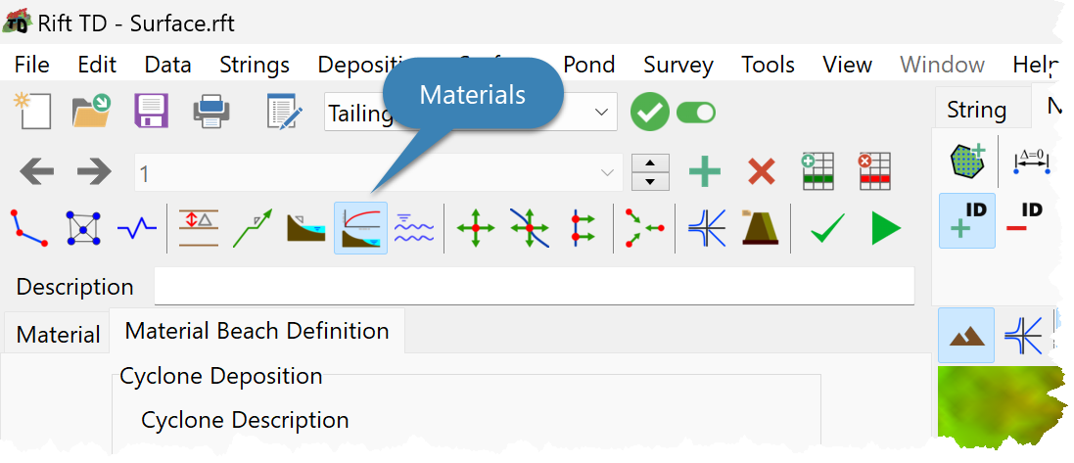Click the green Run play arrow
The width and height of the screenshot is (1074, 463).
pyautogui.click(x=885, y=229)
